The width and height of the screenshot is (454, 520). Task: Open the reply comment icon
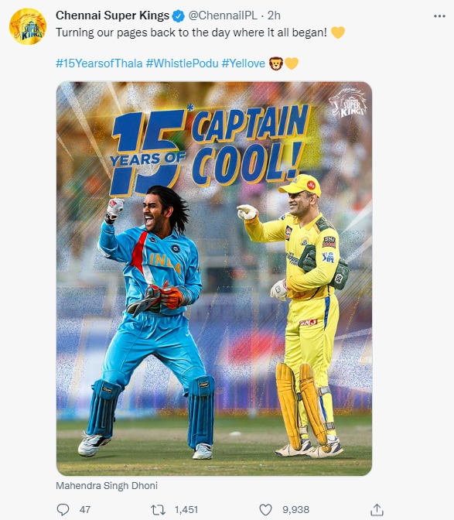click(x=63, y=509)
